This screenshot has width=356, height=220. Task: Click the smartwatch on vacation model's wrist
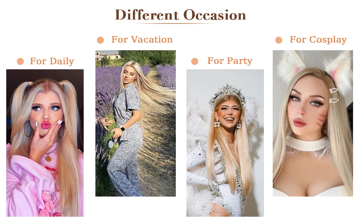[x=122, y=128]
